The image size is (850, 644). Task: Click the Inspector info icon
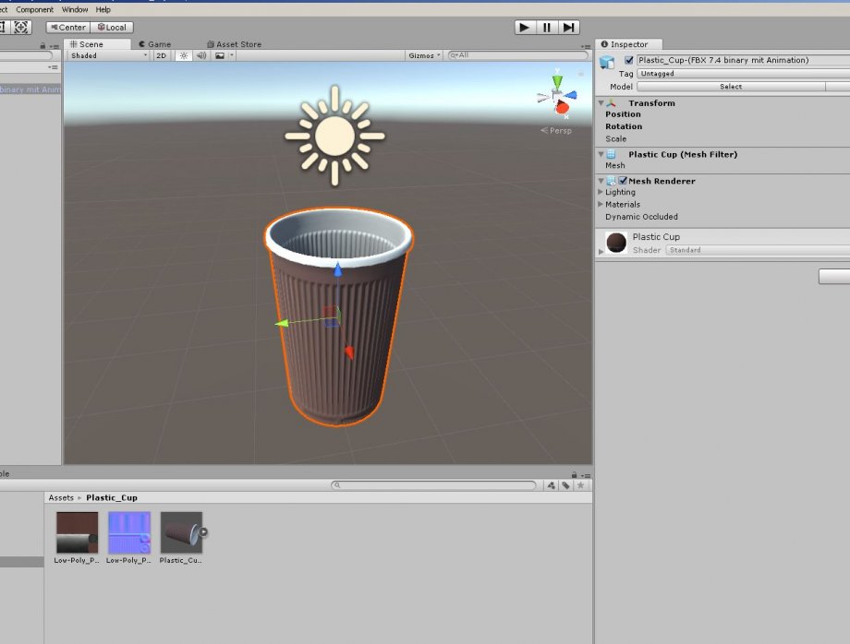(x=605, y=43)
